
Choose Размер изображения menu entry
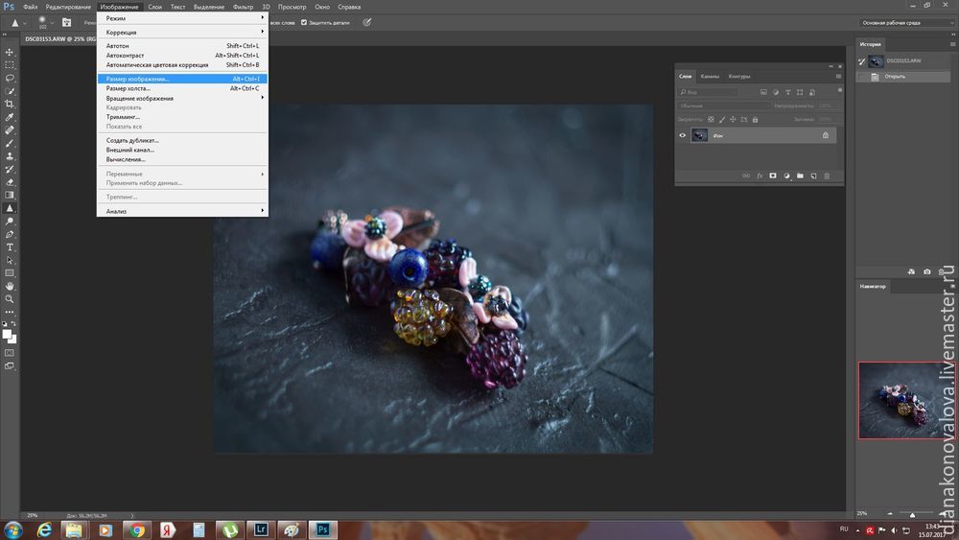click(x=182, y=79)
